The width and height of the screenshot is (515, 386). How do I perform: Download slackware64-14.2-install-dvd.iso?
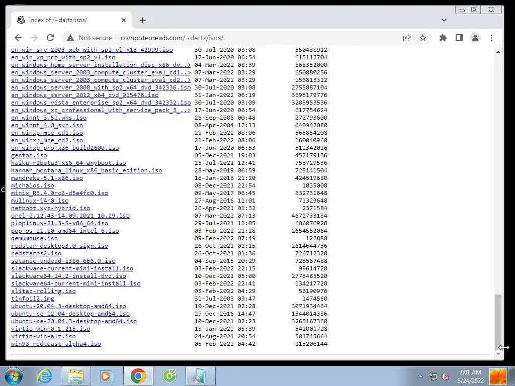[68, 276]
